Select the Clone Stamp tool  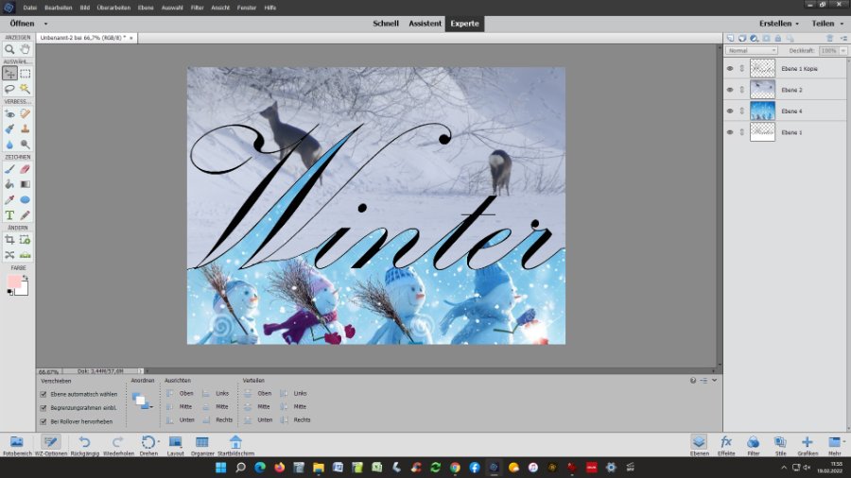click(x=25, y=129)
